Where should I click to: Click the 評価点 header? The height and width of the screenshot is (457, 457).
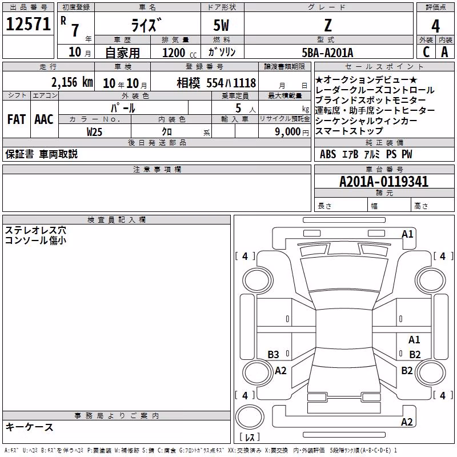coord(435,7)
